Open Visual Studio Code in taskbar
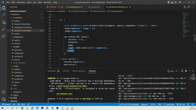The width and height of the screenshot is (196, 110). [52, 108]
